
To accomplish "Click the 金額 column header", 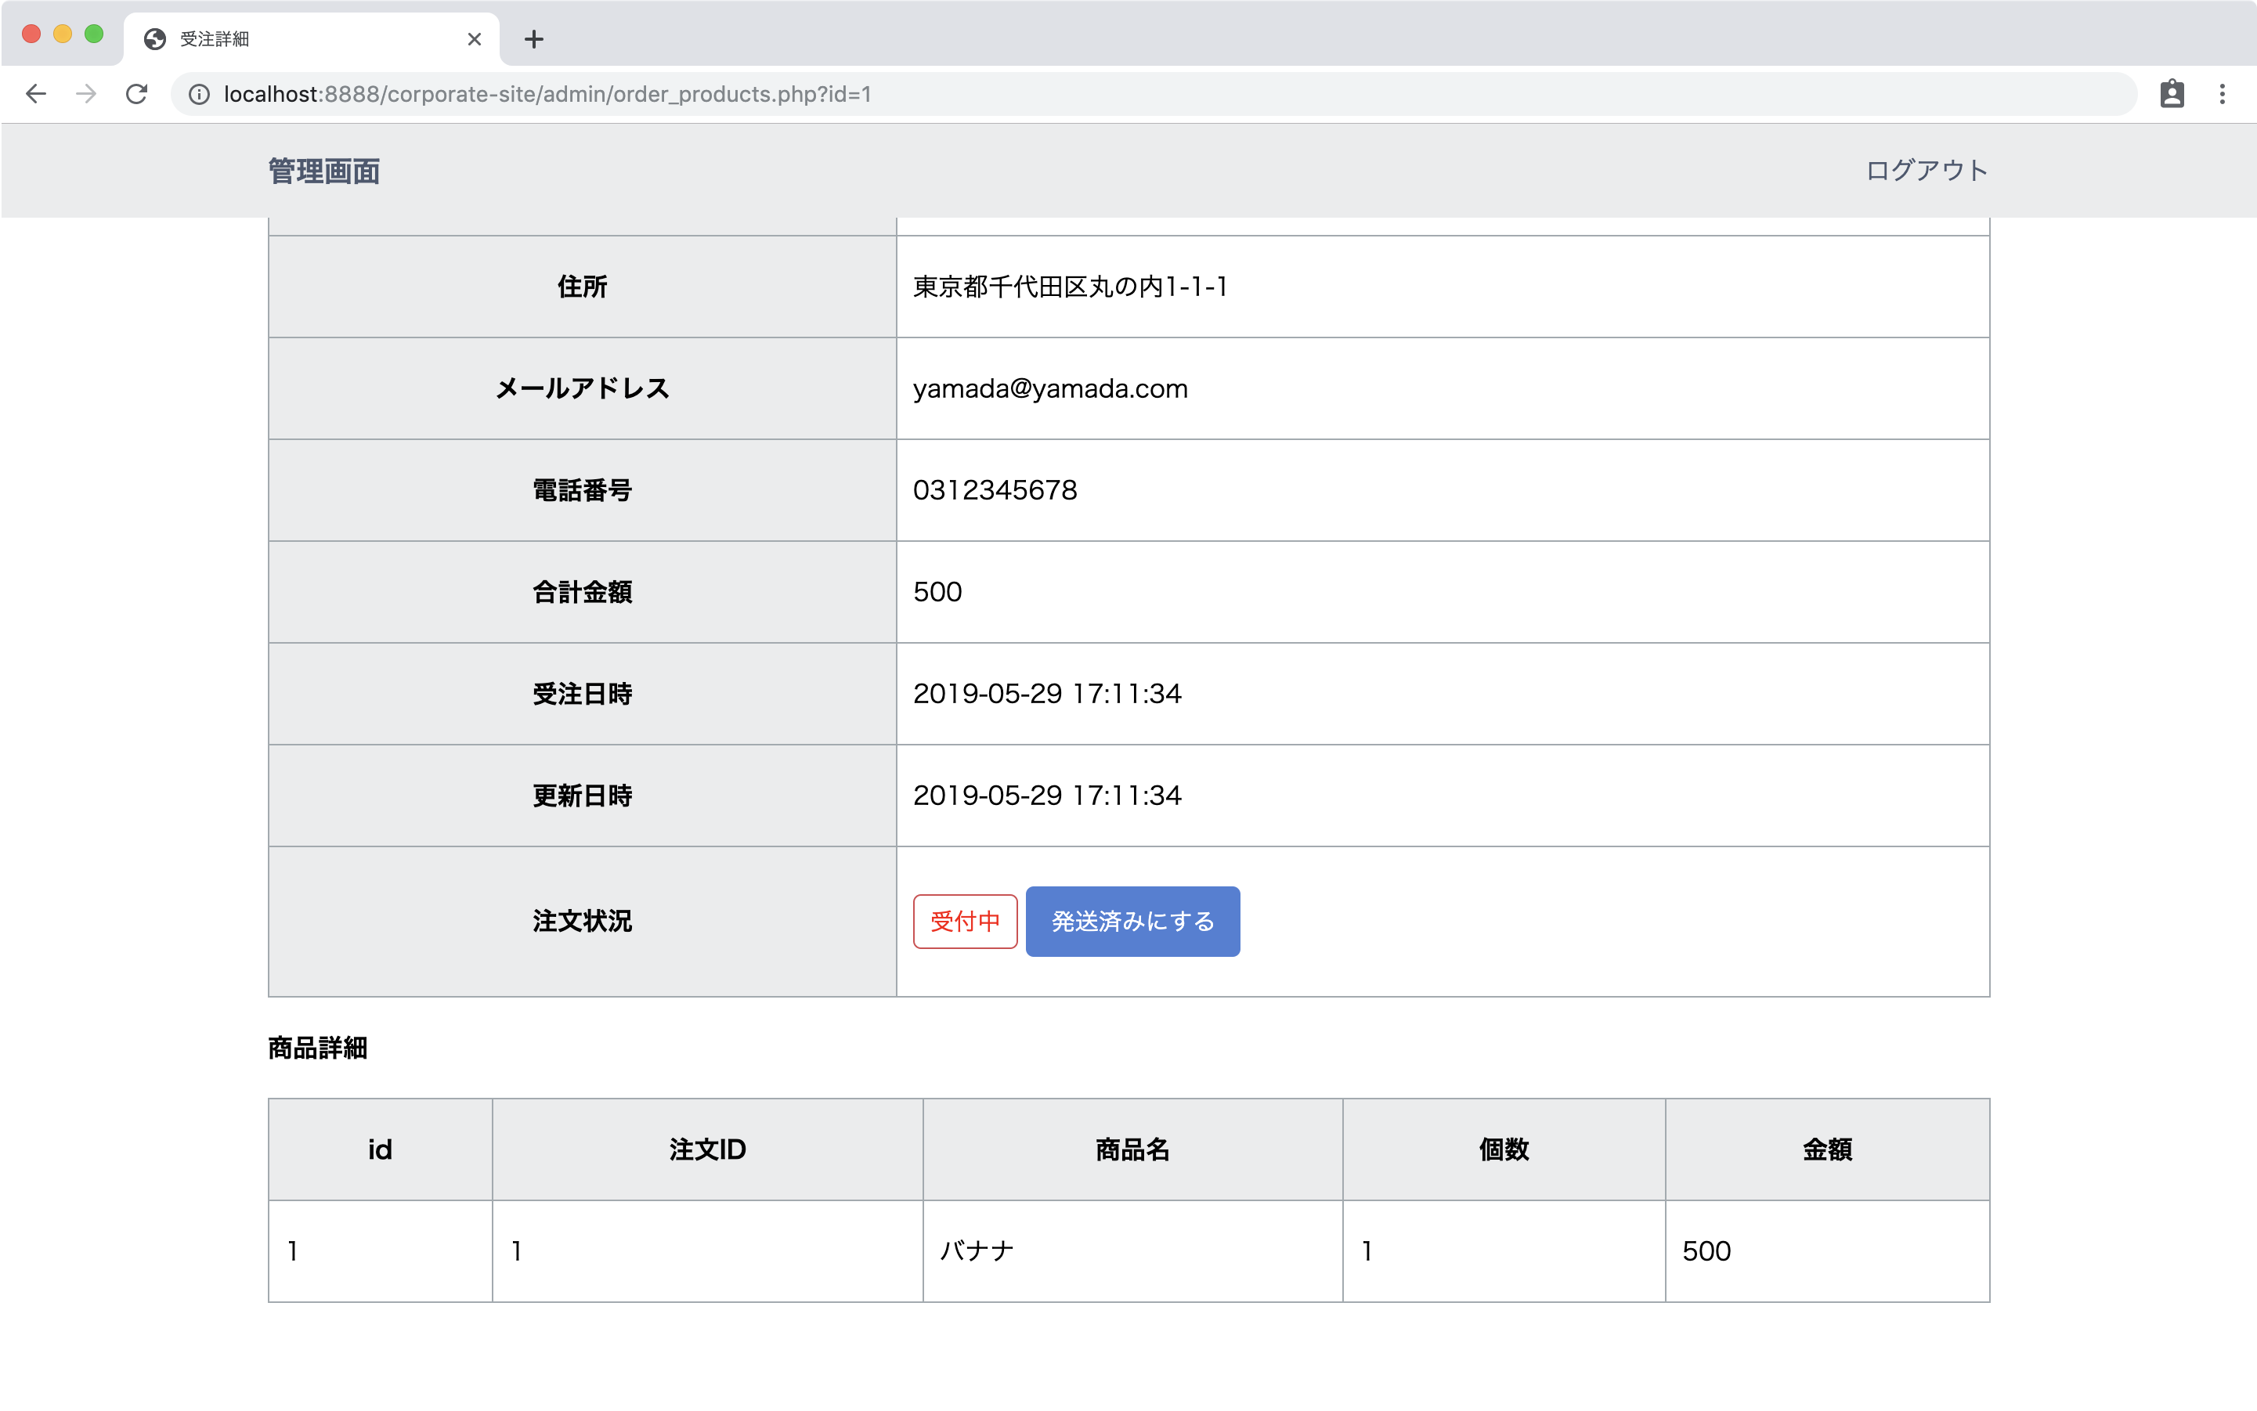I will click(1827, 1149).
